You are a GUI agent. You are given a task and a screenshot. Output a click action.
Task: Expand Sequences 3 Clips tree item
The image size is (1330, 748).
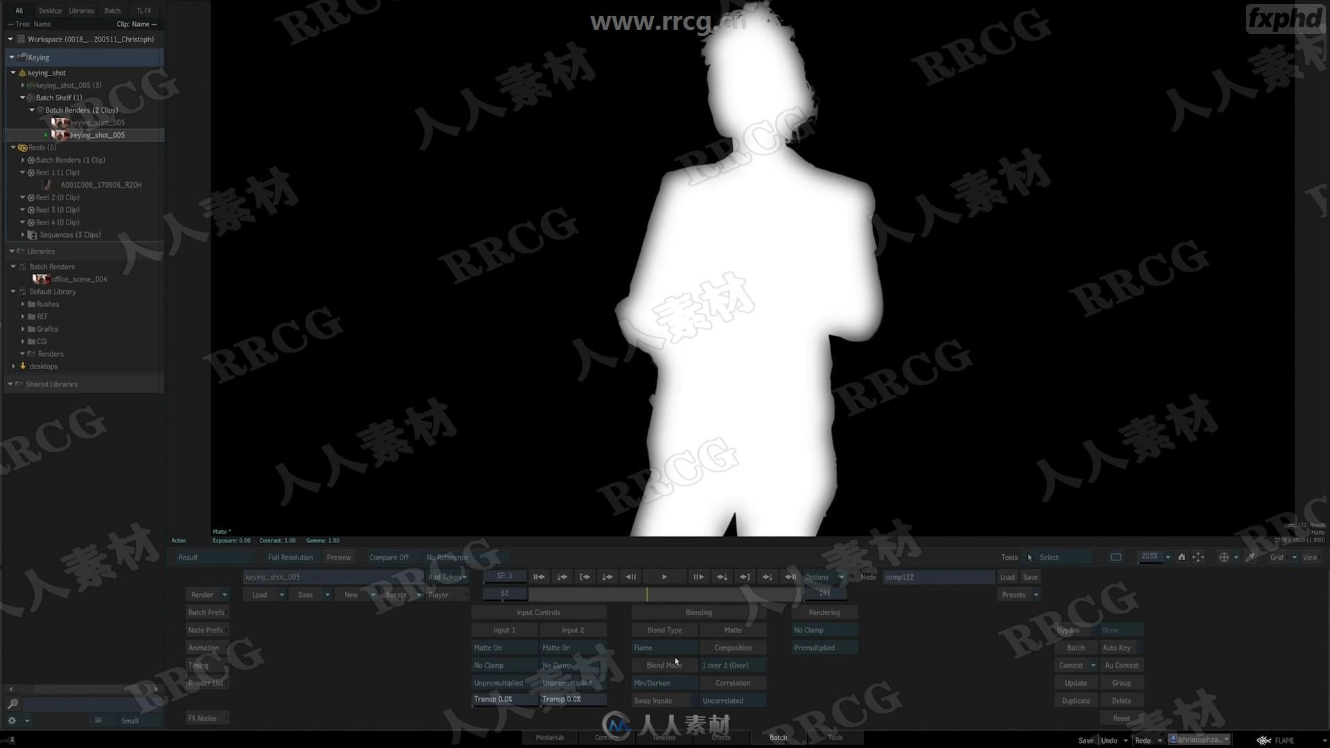pyautogui.click(x=22, y=235)
